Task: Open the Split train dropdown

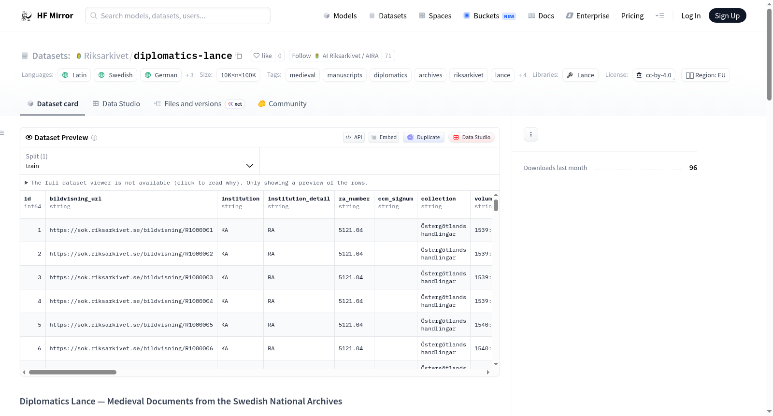Action: point(140,161)
